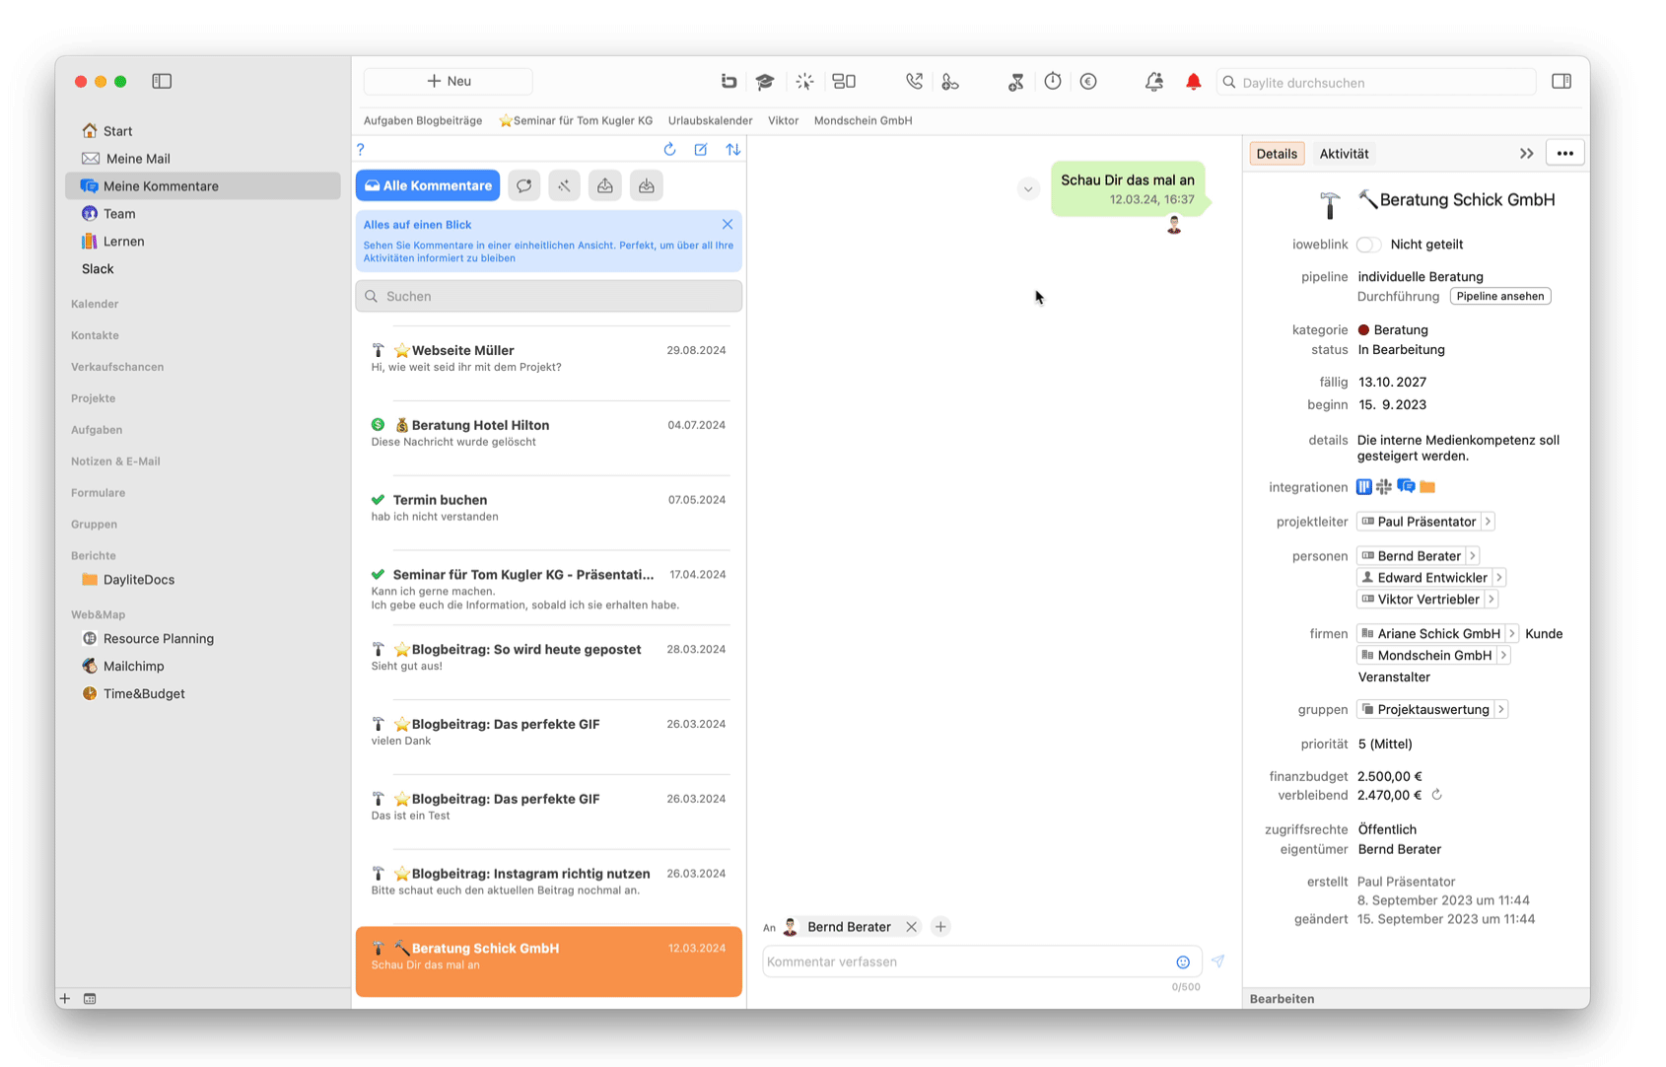Open the arrow next to Projektauswertung

point(1501,710)
